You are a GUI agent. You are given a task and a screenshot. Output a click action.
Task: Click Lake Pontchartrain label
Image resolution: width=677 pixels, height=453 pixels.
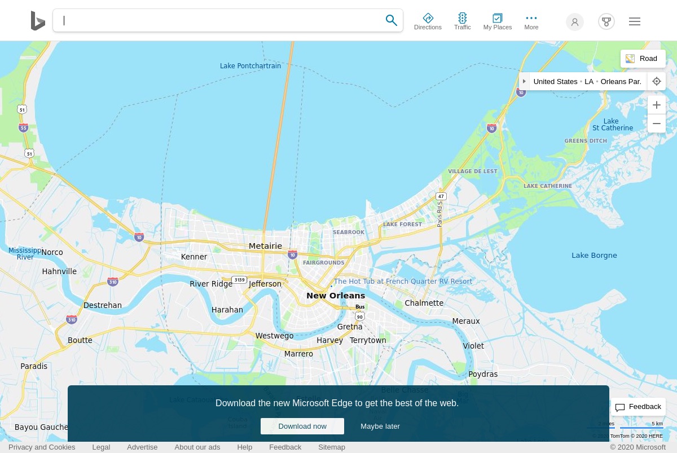(250, 66)
